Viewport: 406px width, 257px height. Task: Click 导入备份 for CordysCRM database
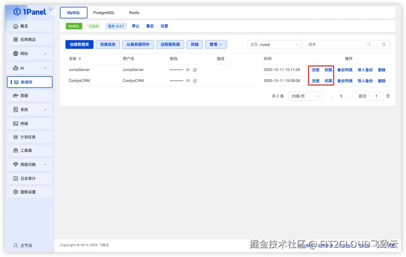[x=365, y=81]
